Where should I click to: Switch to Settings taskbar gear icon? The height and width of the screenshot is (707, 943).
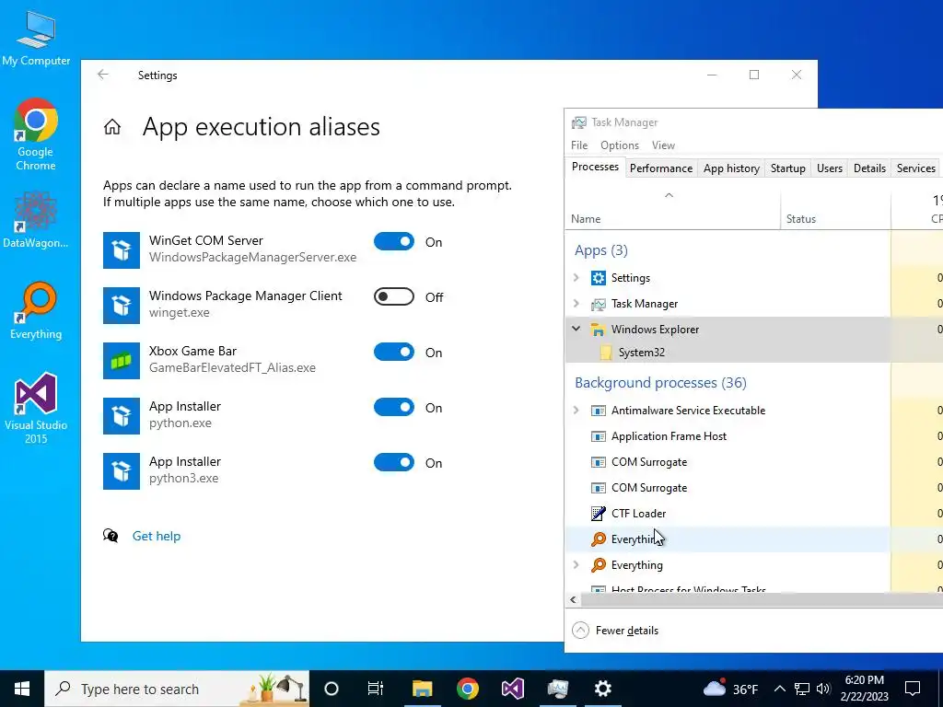click(602, 689)
